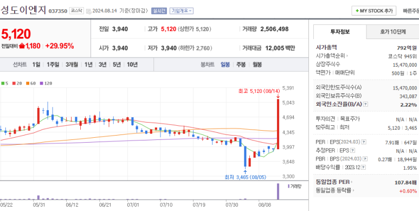Click the 거래량 value 2,506,498
This screenshot has height=211, width=419.
(x=274, y=29)
